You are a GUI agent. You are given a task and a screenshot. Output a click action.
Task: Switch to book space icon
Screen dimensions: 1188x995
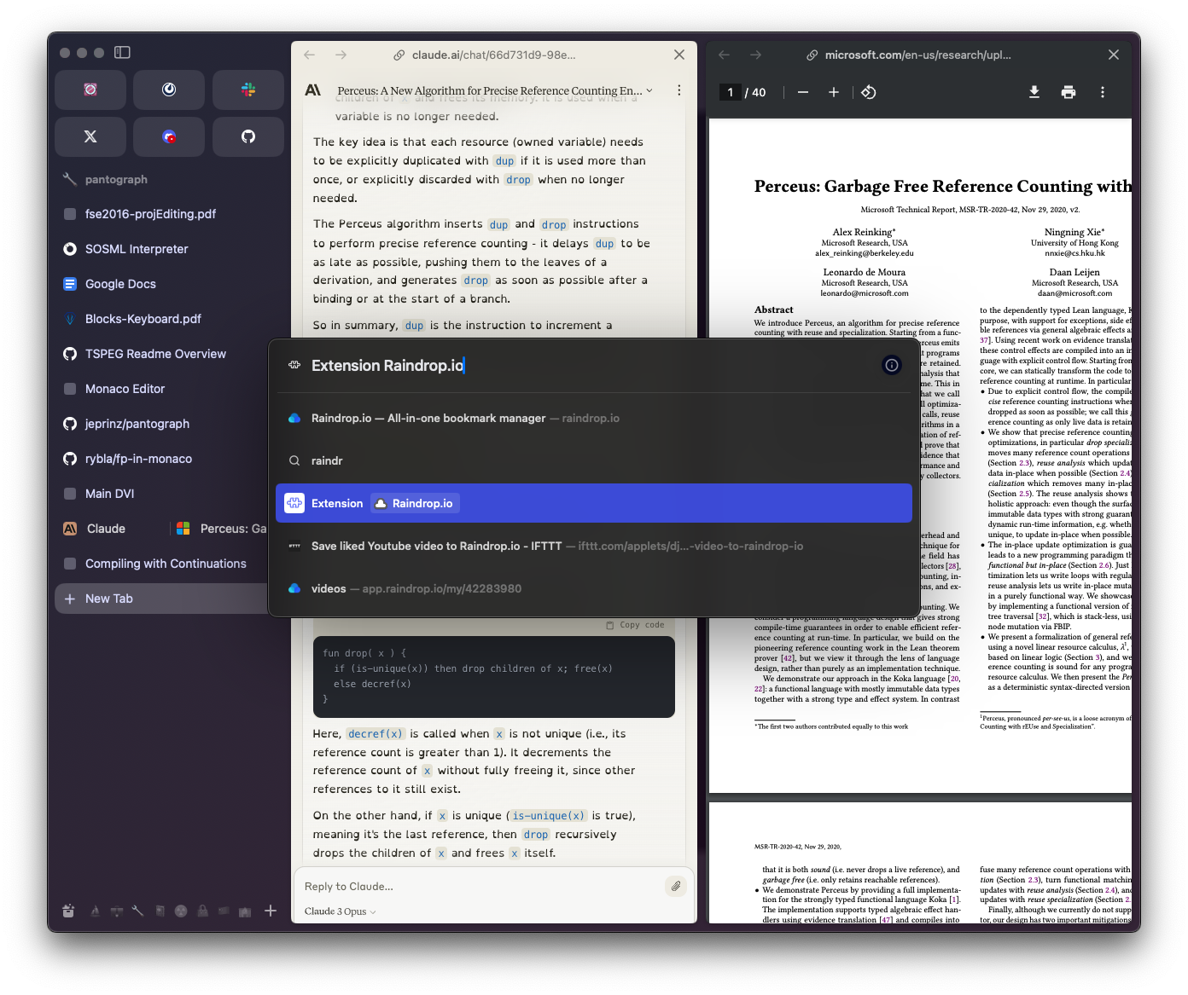(x=160, y=911)
